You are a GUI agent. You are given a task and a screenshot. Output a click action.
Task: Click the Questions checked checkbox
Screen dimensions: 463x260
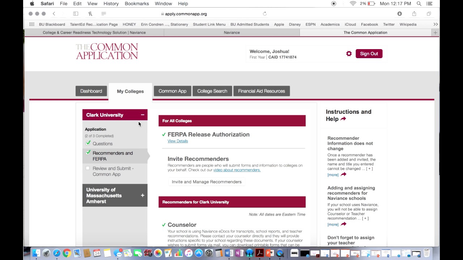pyautogui.click(x=88, y=143)
